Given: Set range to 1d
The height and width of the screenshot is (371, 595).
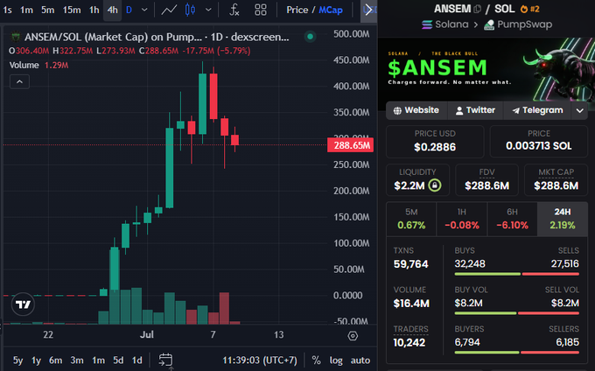Looking at the screenshot, I should [x=137, y=360].
